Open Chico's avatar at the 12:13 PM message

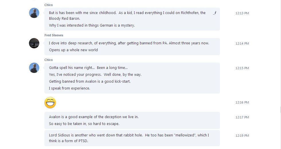[x=34, y=13]
